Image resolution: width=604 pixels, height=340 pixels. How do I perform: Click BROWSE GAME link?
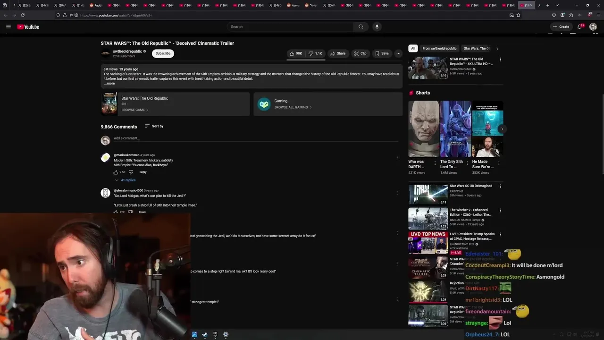pyautogui.click(x=135, y=110)
